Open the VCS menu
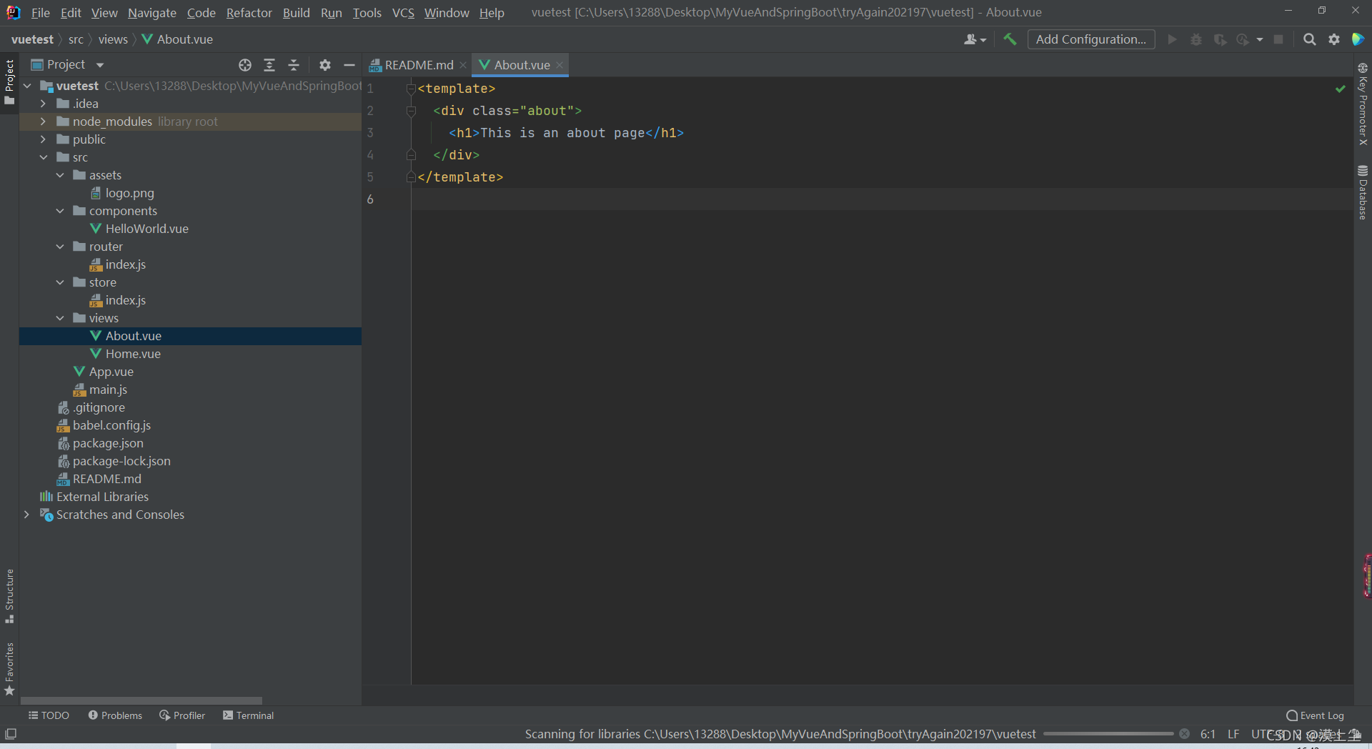 click(403, 13)
